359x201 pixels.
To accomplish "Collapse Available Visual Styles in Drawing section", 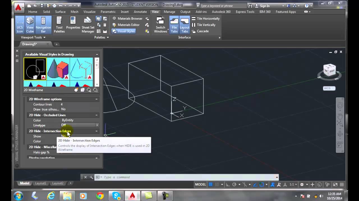I will click(97, 54).
